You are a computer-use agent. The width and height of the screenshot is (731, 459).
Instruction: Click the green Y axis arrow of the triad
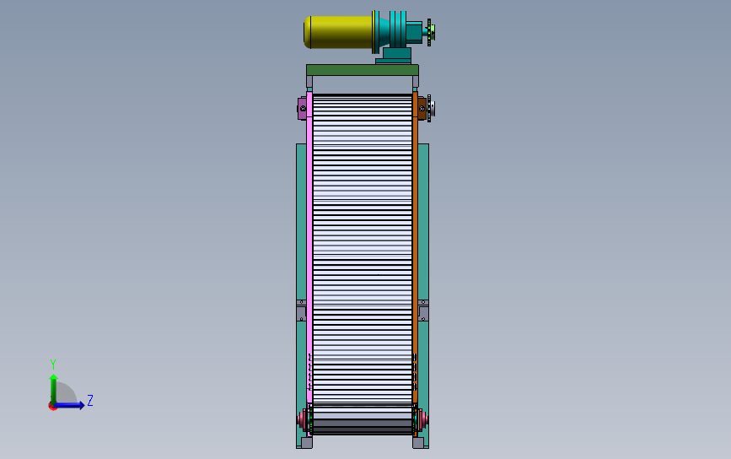[x=54, y=388]
